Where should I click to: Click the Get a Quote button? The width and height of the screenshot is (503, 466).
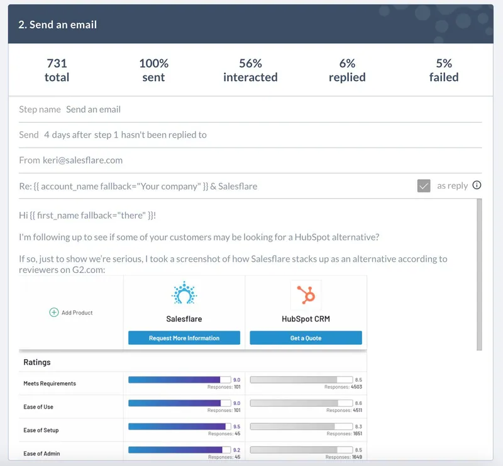[x=306, y=338]
